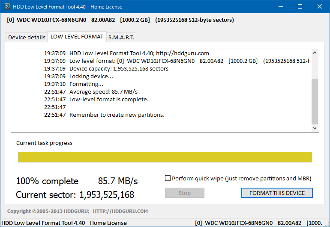The height and width of the screenshot is (227, 330).
Task: Select the 'Locking device...' log line
Action: 91,76
